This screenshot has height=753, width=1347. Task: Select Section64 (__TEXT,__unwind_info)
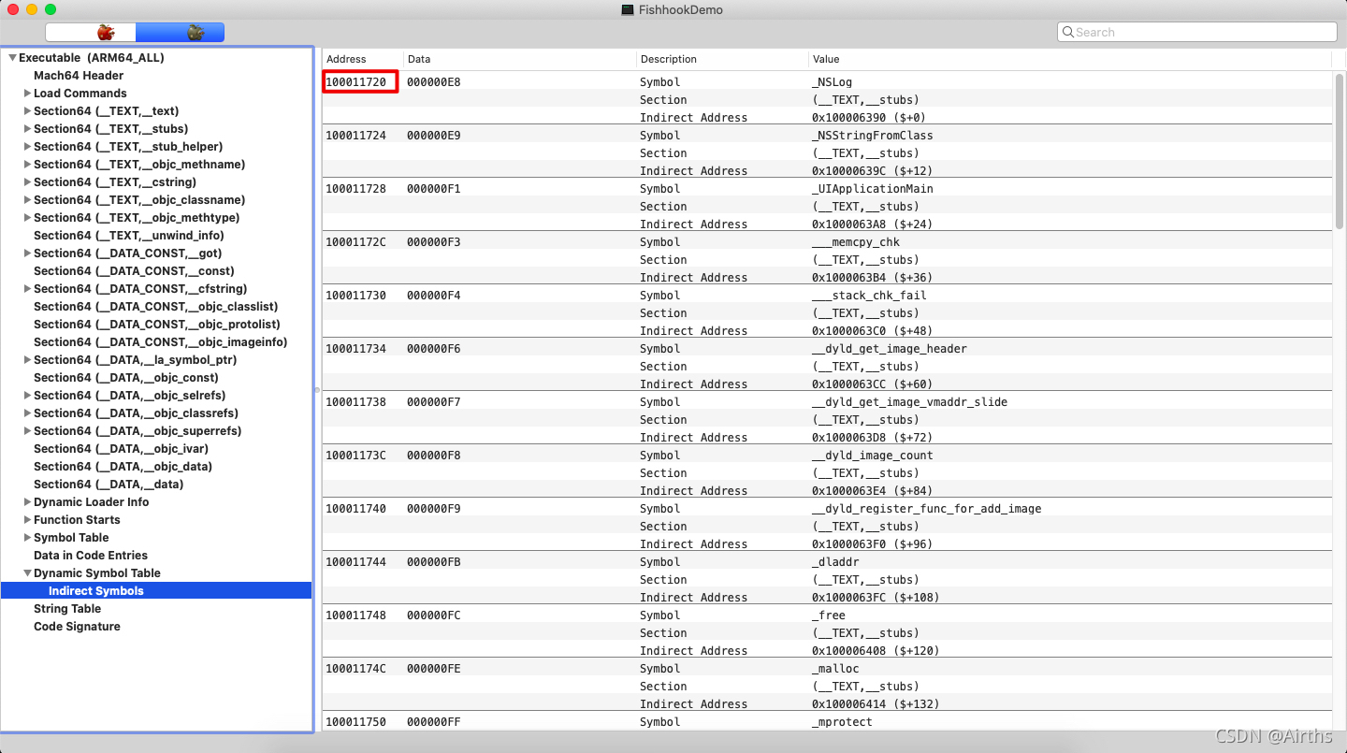(x=156, y=236)
